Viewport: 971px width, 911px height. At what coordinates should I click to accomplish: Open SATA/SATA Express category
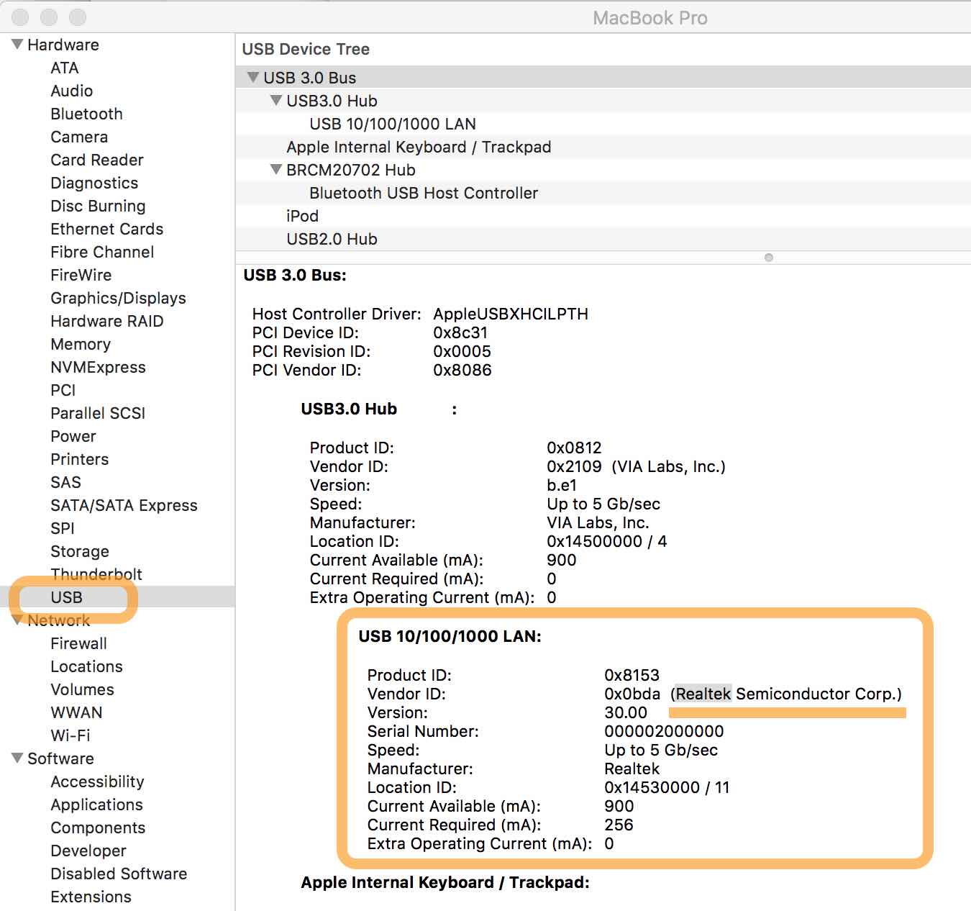124,505
